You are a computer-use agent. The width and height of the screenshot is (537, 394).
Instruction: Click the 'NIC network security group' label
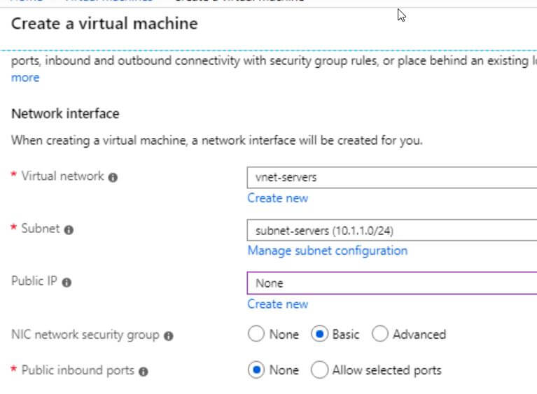[85, 335]
